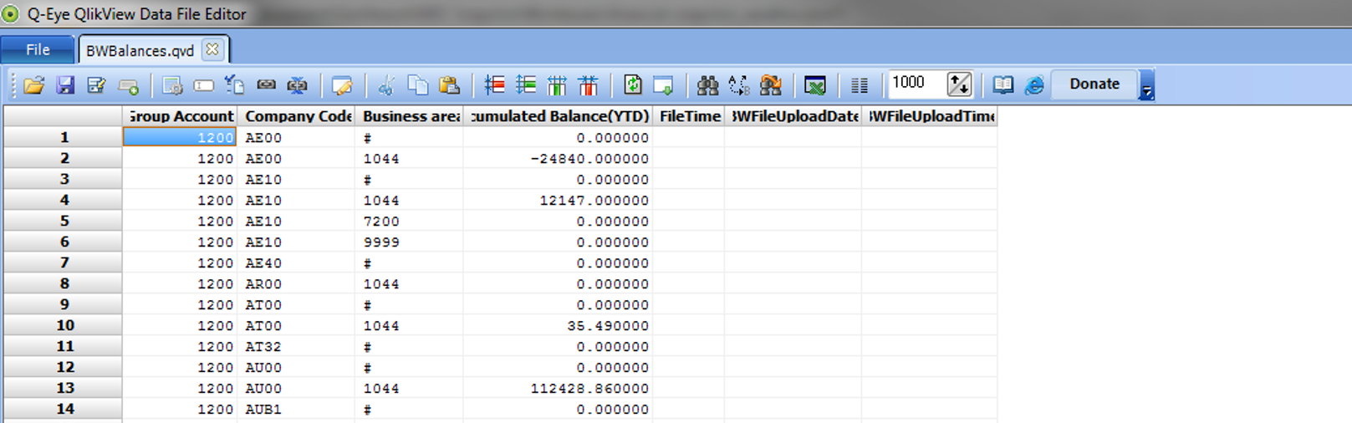Click the column lines icon
The height and width of the screenshot is (423, 1352).
click(x=859, y=84)
